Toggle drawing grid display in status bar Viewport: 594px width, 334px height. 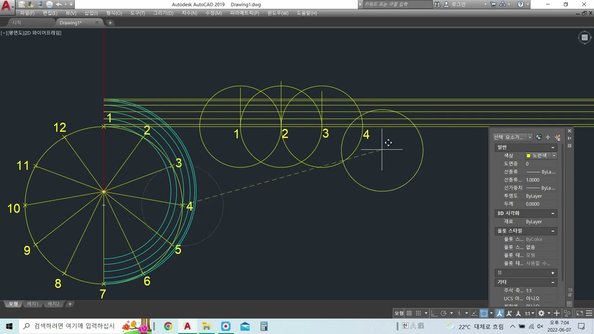[409, 314]
